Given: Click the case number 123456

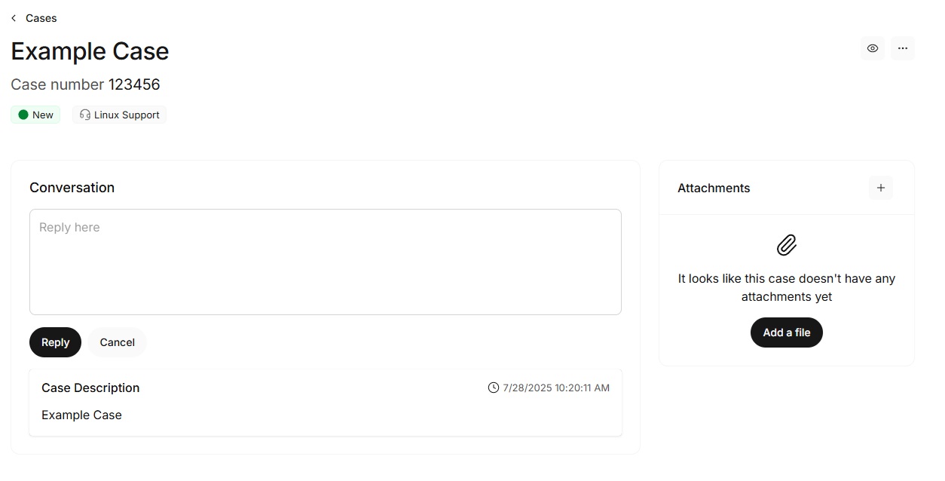Looking at the screenshot, I should pos(134,84).
